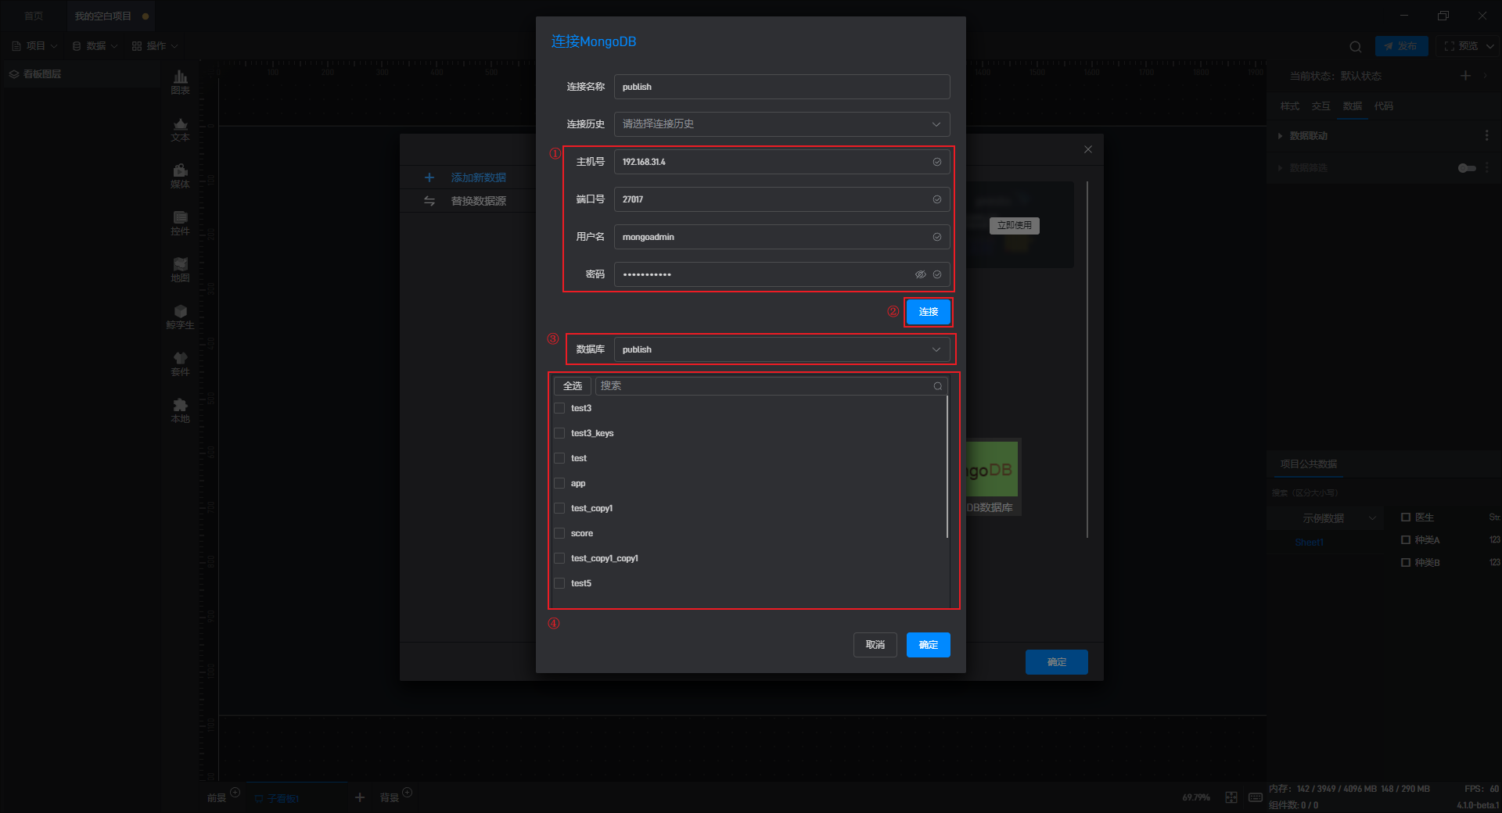
Task: Open the chart components icon in sidebar
Action: [180, 81]
